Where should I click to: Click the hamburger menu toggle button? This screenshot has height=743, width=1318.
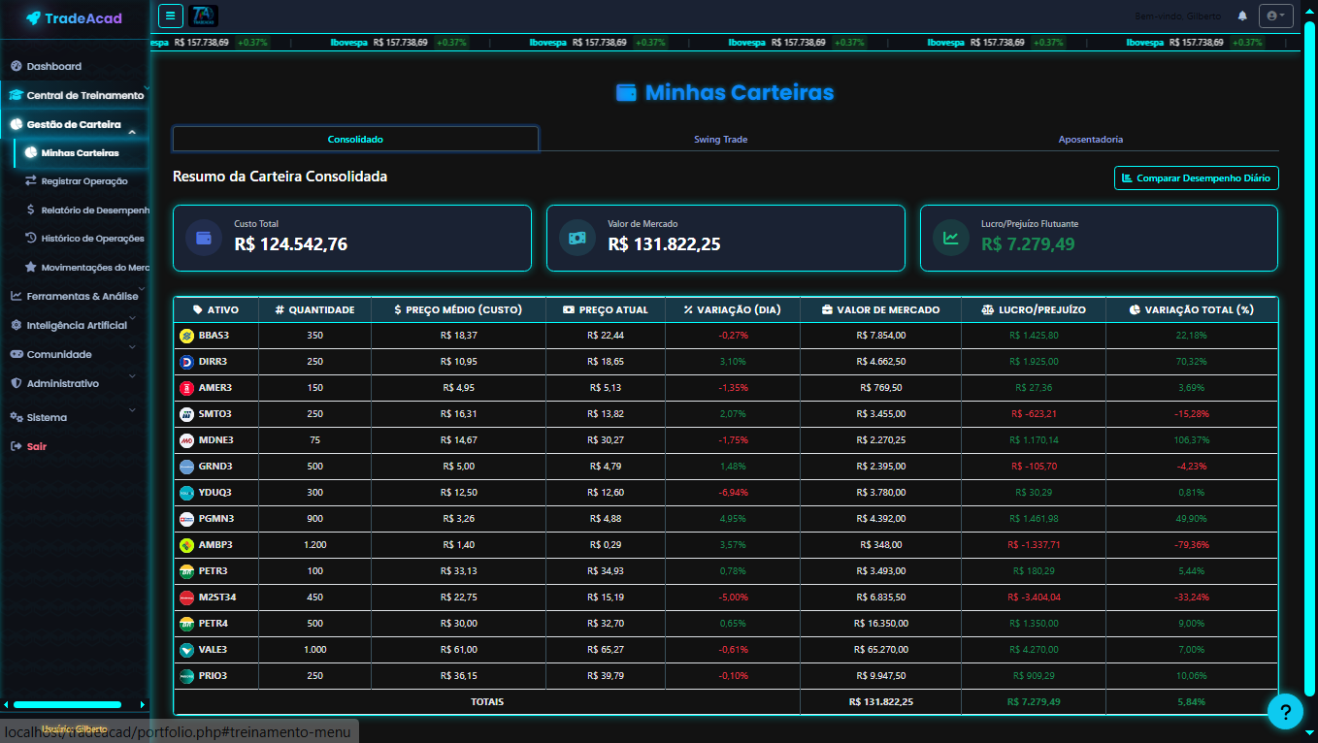point(170,16)
